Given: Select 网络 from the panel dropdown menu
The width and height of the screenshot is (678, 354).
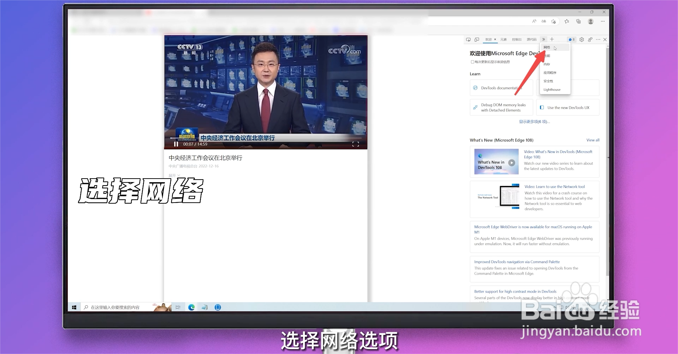Looking at the screenshot, I should 547,47.
